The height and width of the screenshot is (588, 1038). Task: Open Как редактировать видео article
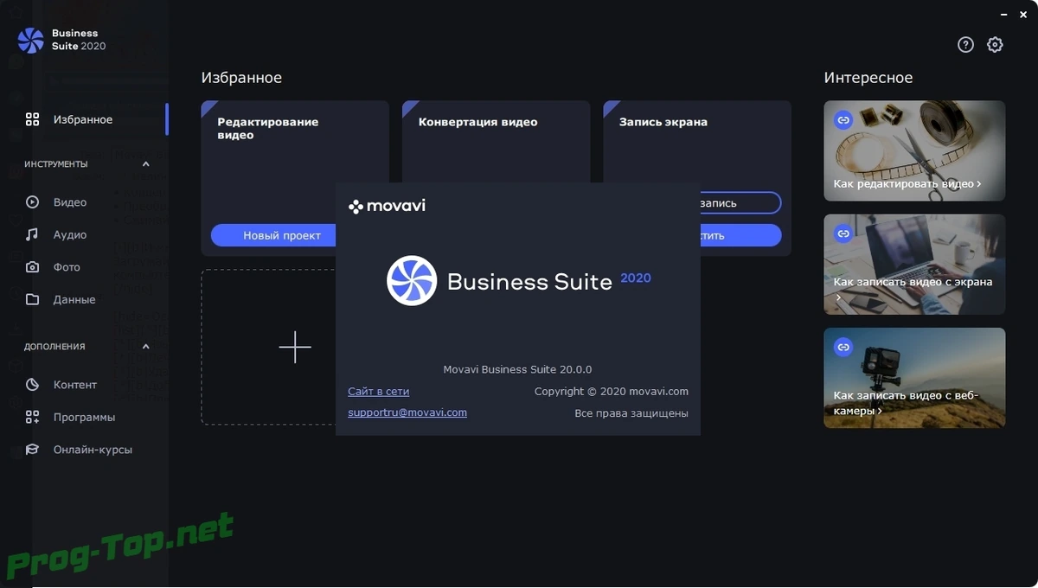tap(914, 150)
